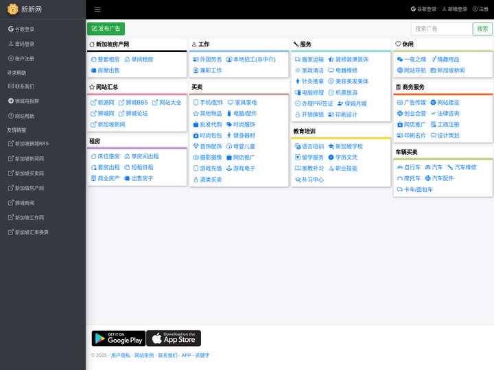The height and width of the screenshot is (370, 494).
Task: Click the building icon beside 房屋出售
Action: 93,71
